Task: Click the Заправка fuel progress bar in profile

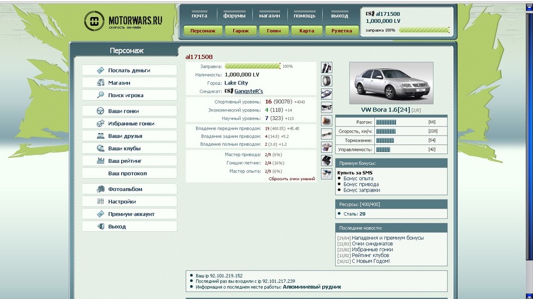Action: (253, 66)
